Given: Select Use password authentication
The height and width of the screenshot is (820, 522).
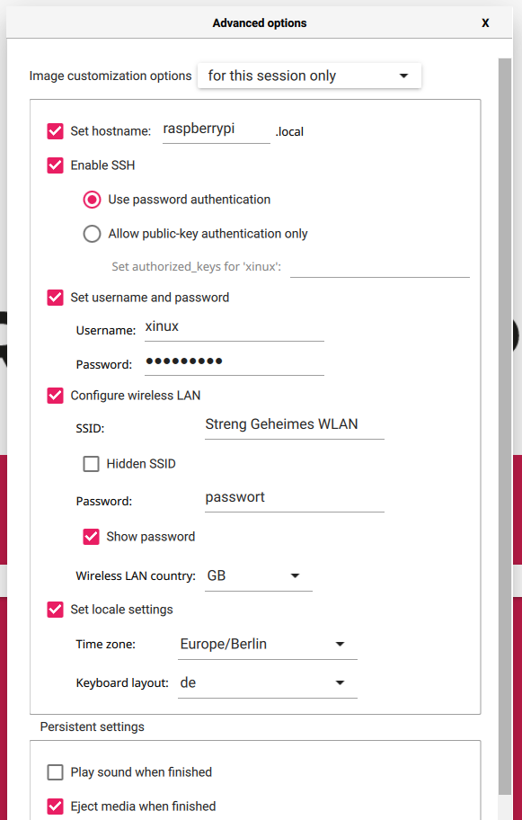Looking at the screenshot, I should click(x=92, y=199).
